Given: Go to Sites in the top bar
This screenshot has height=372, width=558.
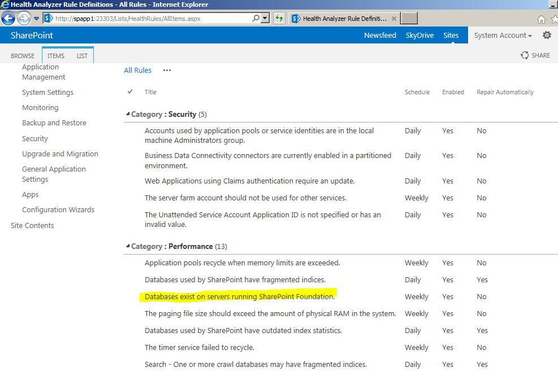Looking at the screenshot, I should pos(451,35).
